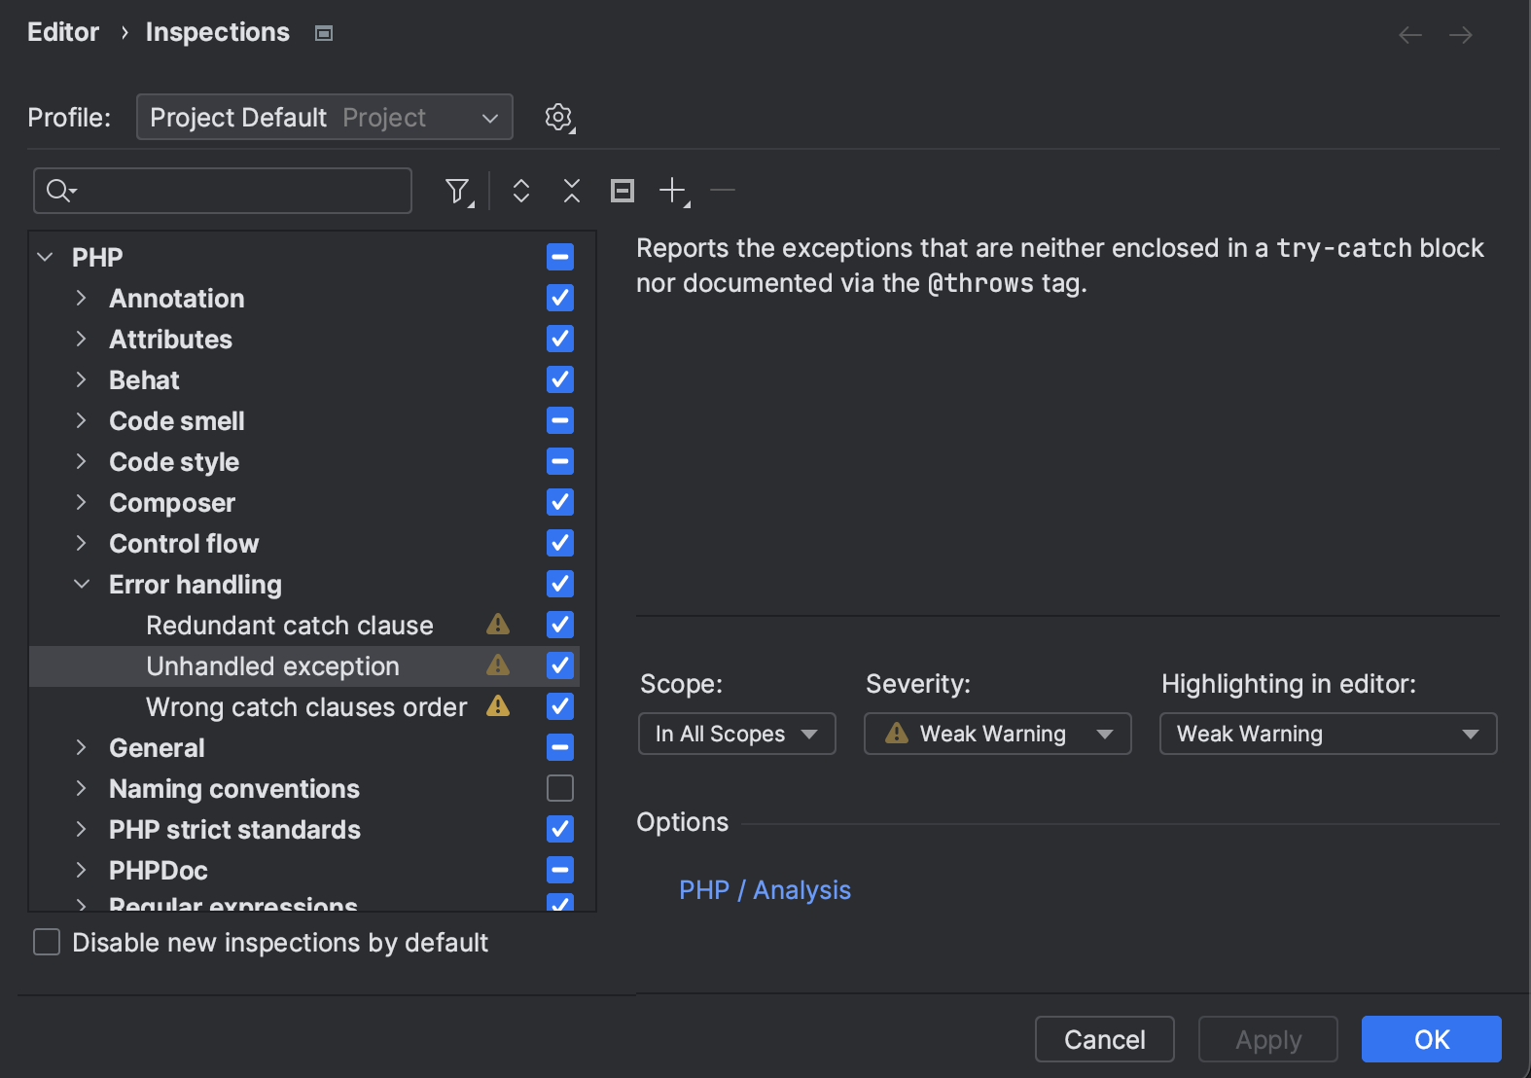Viewport: 1531px width, 1078px height.
Task: Open the Highlighting in editor dropdown
Action: click(x=1327, y=734)
